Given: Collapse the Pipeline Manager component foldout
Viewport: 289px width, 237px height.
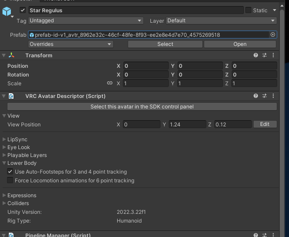Looking at the screenshot, I should (3, 235).
